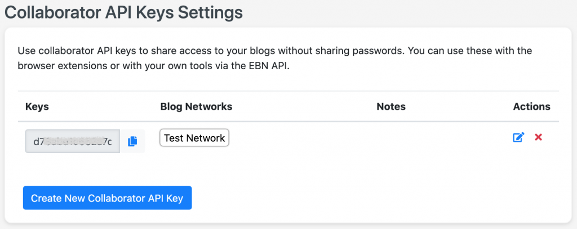This screenshot has width=577, height=229.
Task: Click the red X remove icon
Action: pyautogui.click(x=538, y=137)
